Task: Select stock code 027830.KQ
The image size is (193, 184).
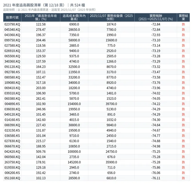Action: tap(12, 141)
